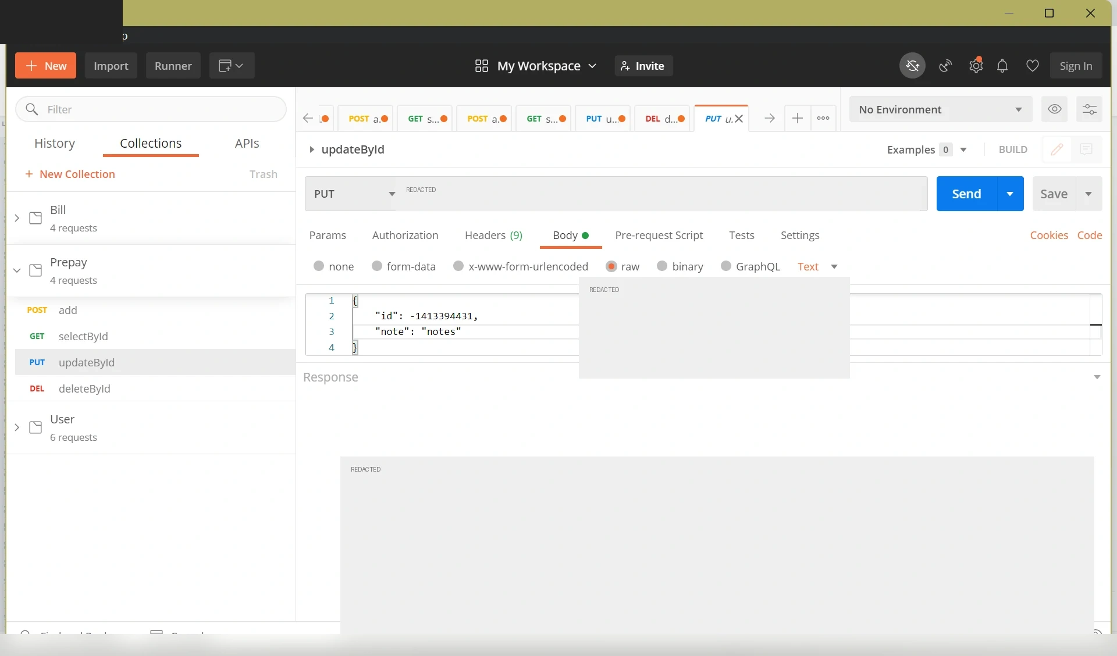
Task: Click the workspace grid icon
Action: tap(481, 66)
